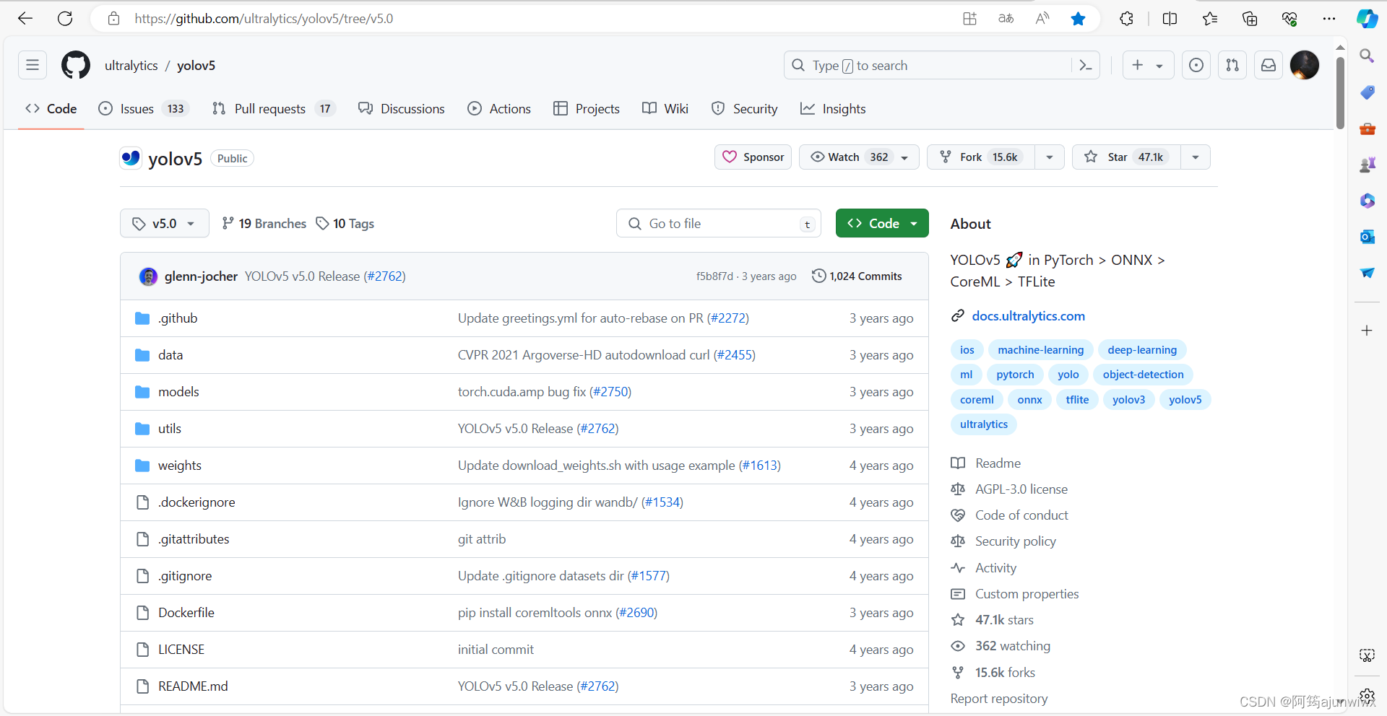Viewport: 1387px width, 716px height.
Task: Open the Pull requests tab
Action: point(274,109)
